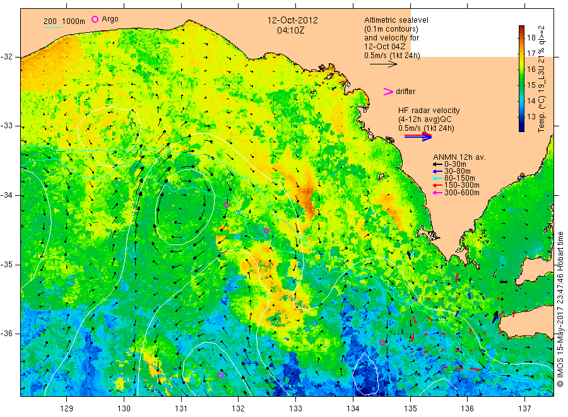Click the IMOS copyright timestamp text
This screenshot has height=417, width=568.
560,309
